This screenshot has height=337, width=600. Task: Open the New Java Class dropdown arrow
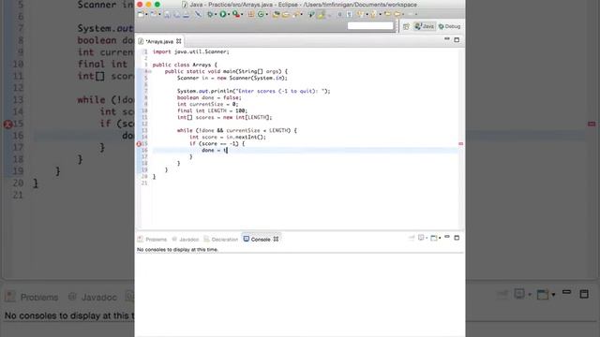coord(266,15)
